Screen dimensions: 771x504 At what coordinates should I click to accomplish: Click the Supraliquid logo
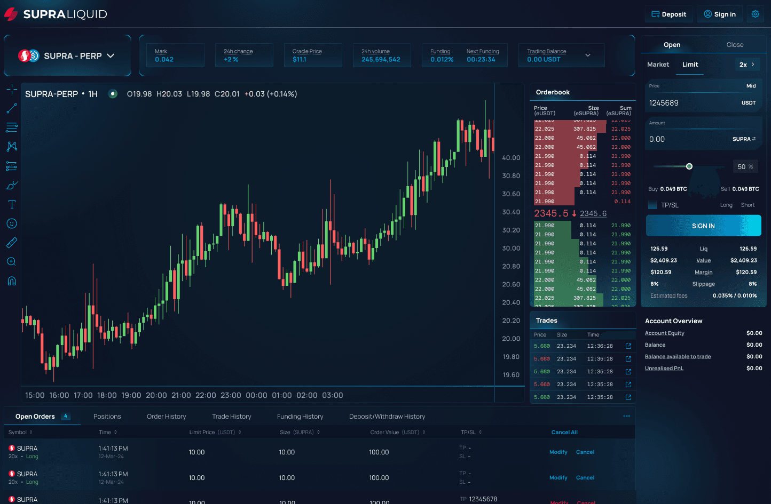(56, 14)
